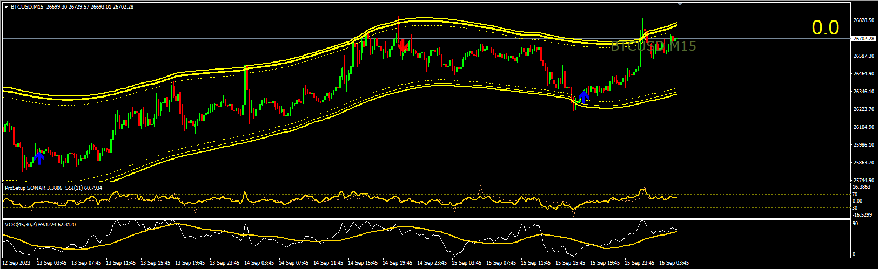Click the 14 Sep 15:45 time label
The width and height of the screenshot is (879, 270).
(363, 263)
